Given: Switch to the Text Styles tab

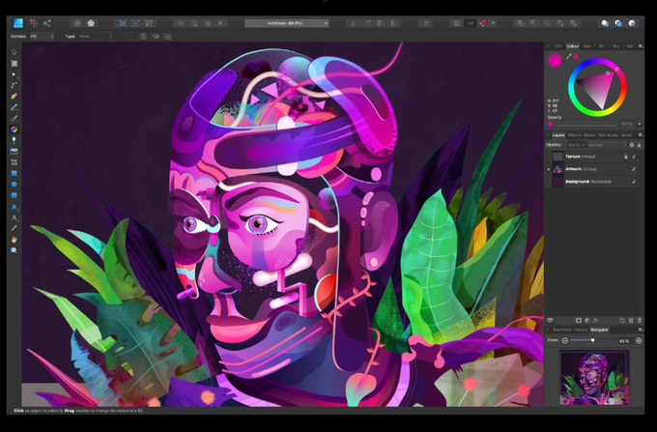Looking at the screenshot, I should (608, 135).
